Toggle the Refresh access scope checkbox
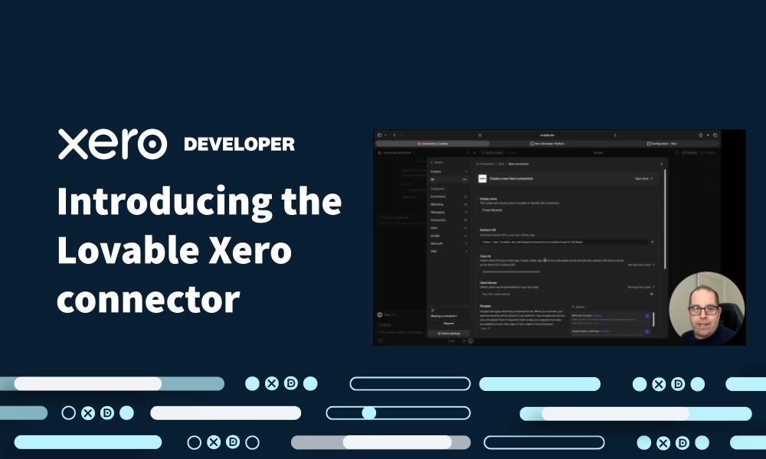Image resolution: width=766 pixels, height=459 pixels. point(647,316)
